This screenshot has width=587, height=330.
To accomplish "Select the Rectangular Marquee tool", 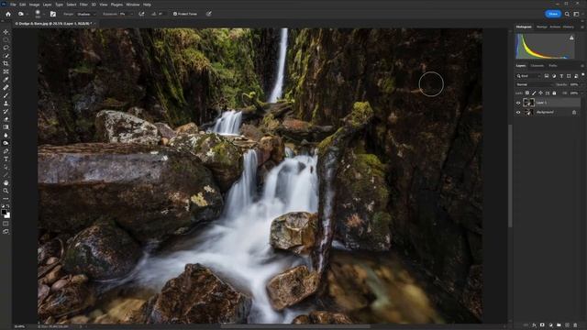I will point(6,40).
